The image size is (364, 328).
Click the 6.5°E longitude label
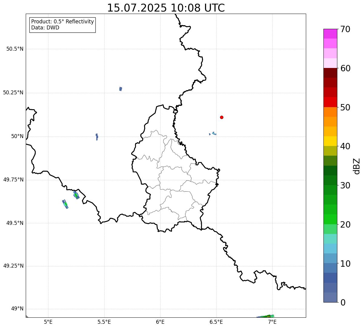tap(216, 322)
